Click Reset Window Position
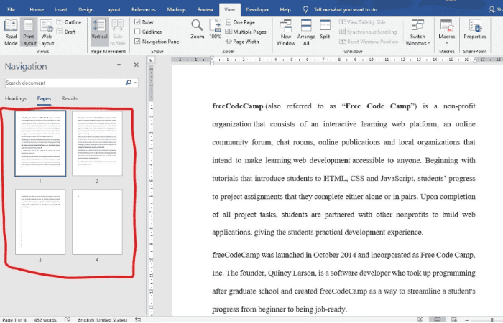The image size is (503, 323). [x=369, y=42]
